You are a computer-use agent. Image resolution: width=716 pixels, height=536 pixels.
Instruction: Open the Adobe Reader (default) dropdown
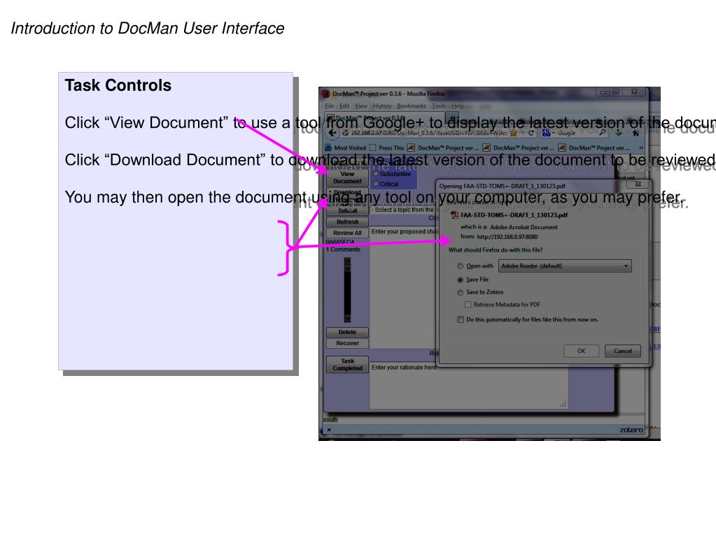(x=565, y=266)
